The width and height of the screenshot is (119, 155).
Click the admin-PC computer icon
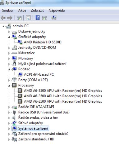9,26
